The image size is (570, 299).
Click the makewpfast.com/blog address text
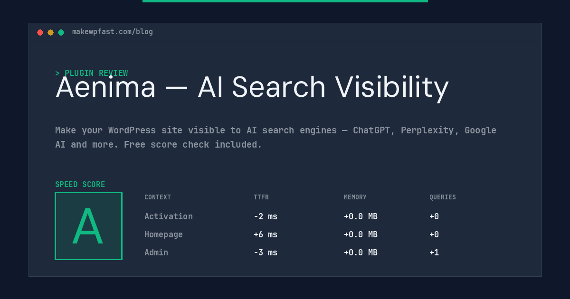pos(113,32)
